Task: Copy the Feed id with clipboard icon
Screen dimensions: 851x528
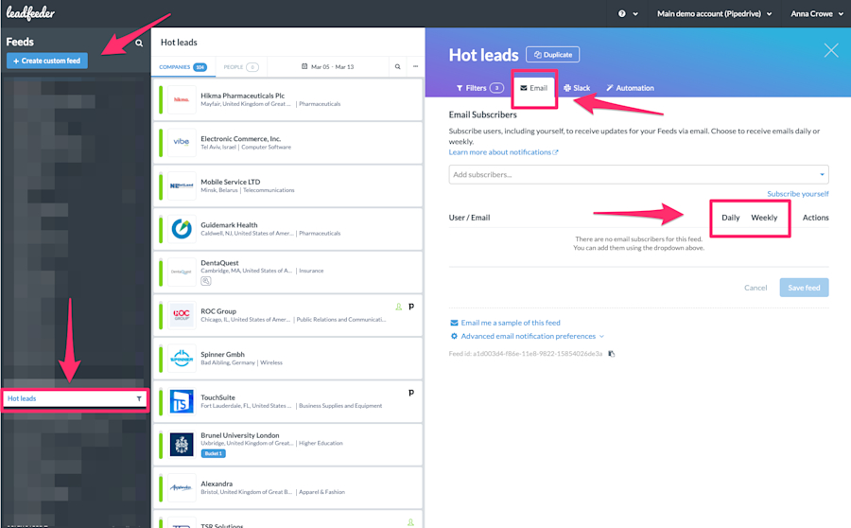Action: (611, 354)
